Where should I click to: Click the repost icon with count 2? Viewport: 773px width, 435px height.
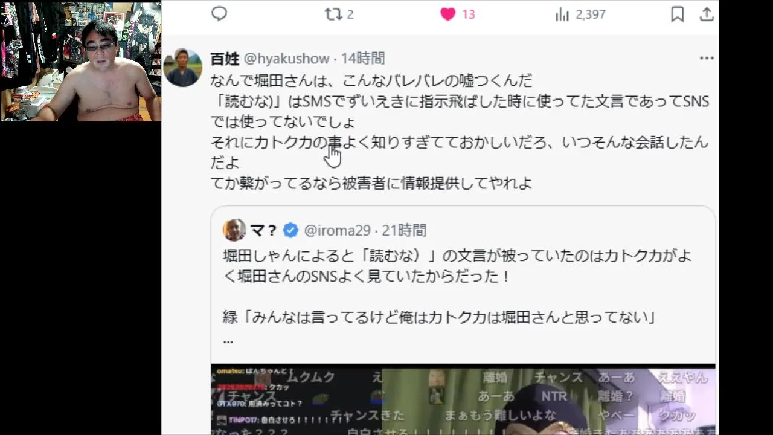[333, 14]
